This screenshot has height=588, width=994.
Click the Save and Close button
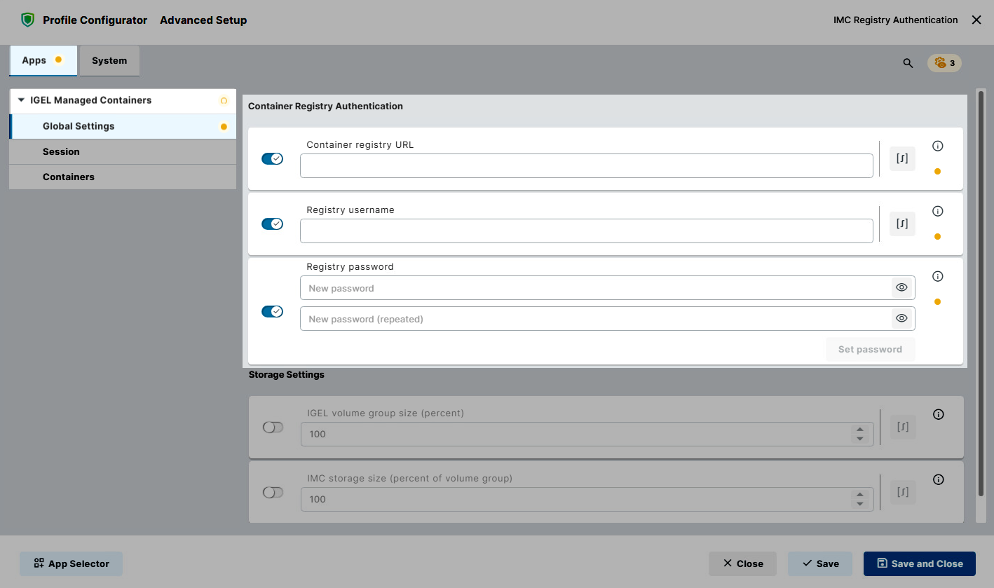point(920,563)
